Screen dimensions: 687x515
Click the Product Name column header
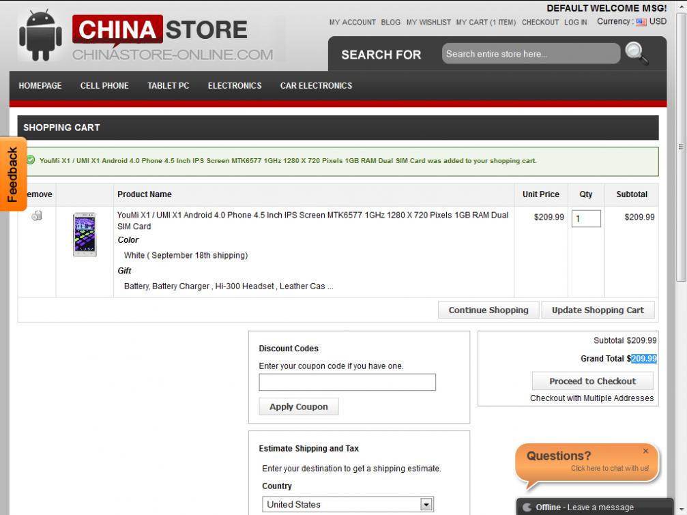point(144,194)
